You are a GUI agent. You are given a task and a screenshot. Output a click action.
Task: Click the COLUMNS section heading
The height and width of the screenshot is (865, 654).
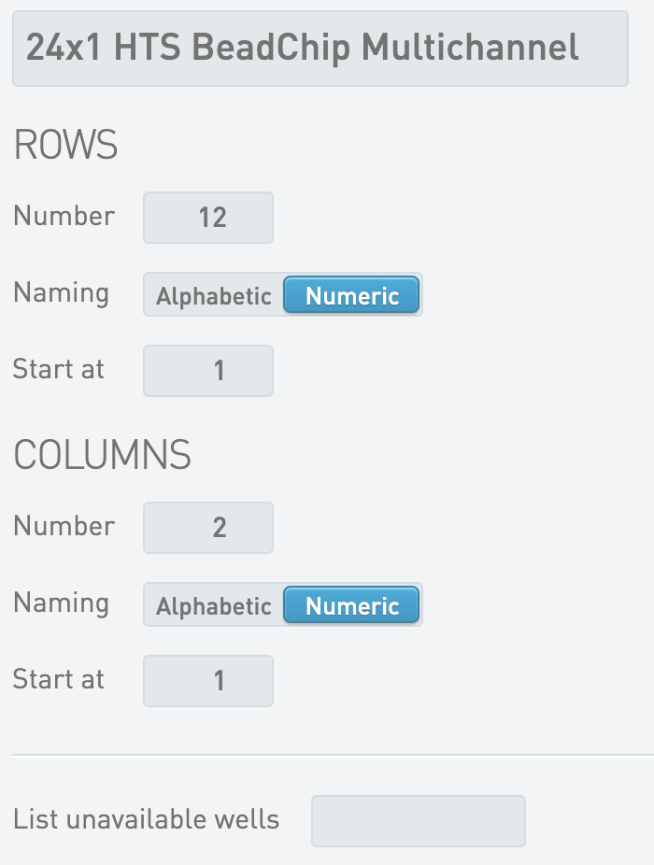coord(102,456)
